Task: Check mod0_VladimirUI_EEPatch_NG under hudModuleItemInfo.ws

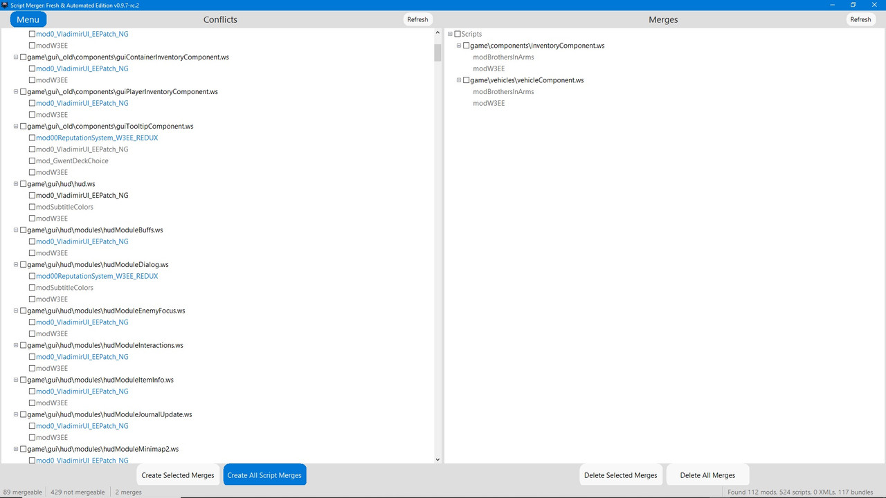Action: click(x=32, y=391)
